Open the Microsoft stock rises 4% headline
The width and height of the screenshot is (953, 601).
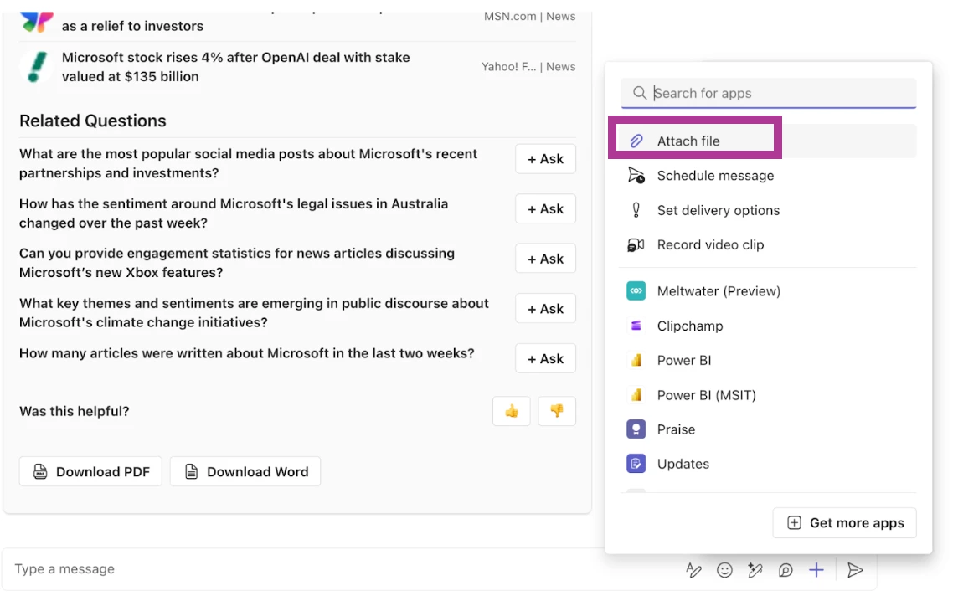(236, 67)
